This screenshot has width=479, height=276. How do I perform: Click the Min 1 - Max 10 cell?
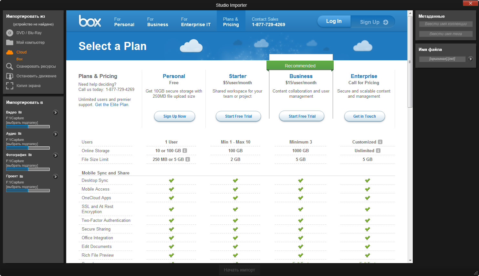235,142
